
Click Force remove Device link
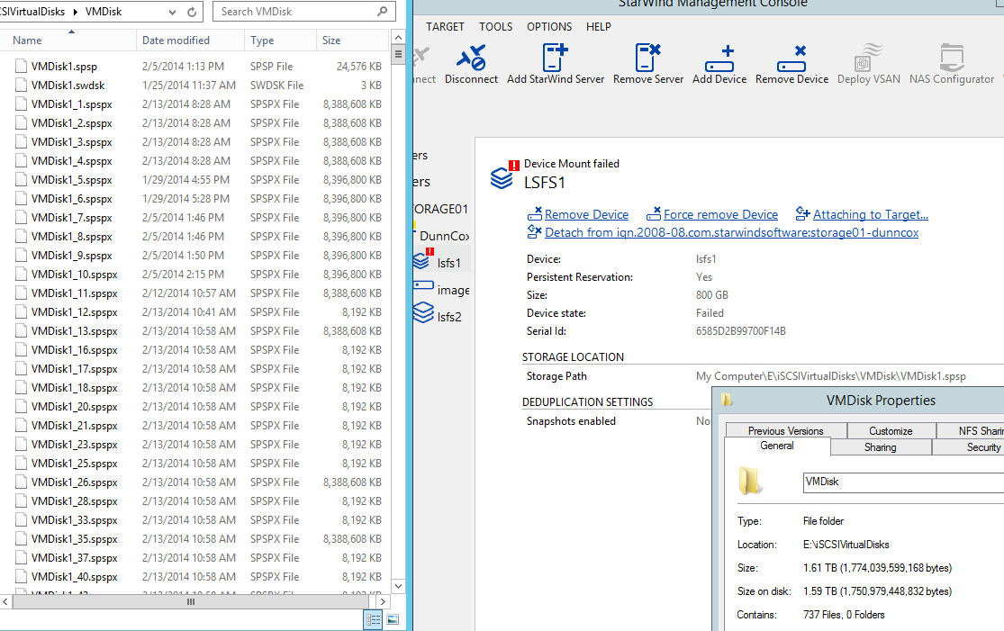[x=720, y=214]
